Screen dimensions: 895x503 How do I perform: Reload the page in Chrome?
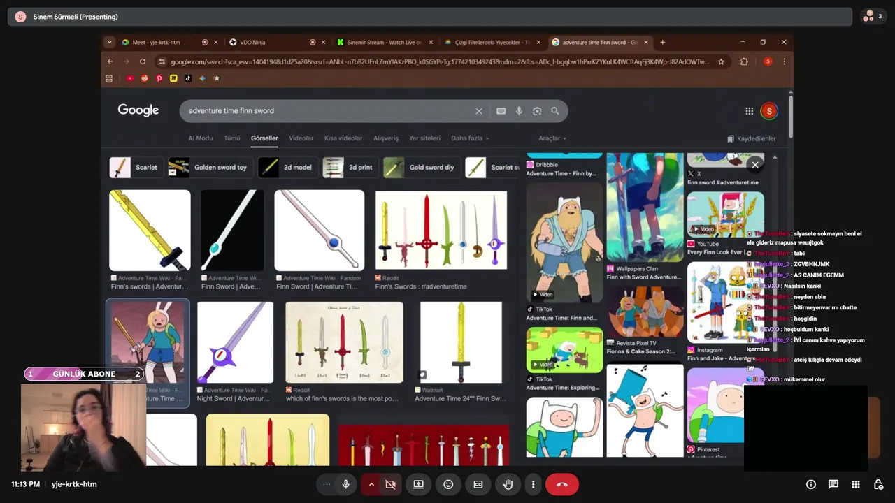(x=143, y=61)
